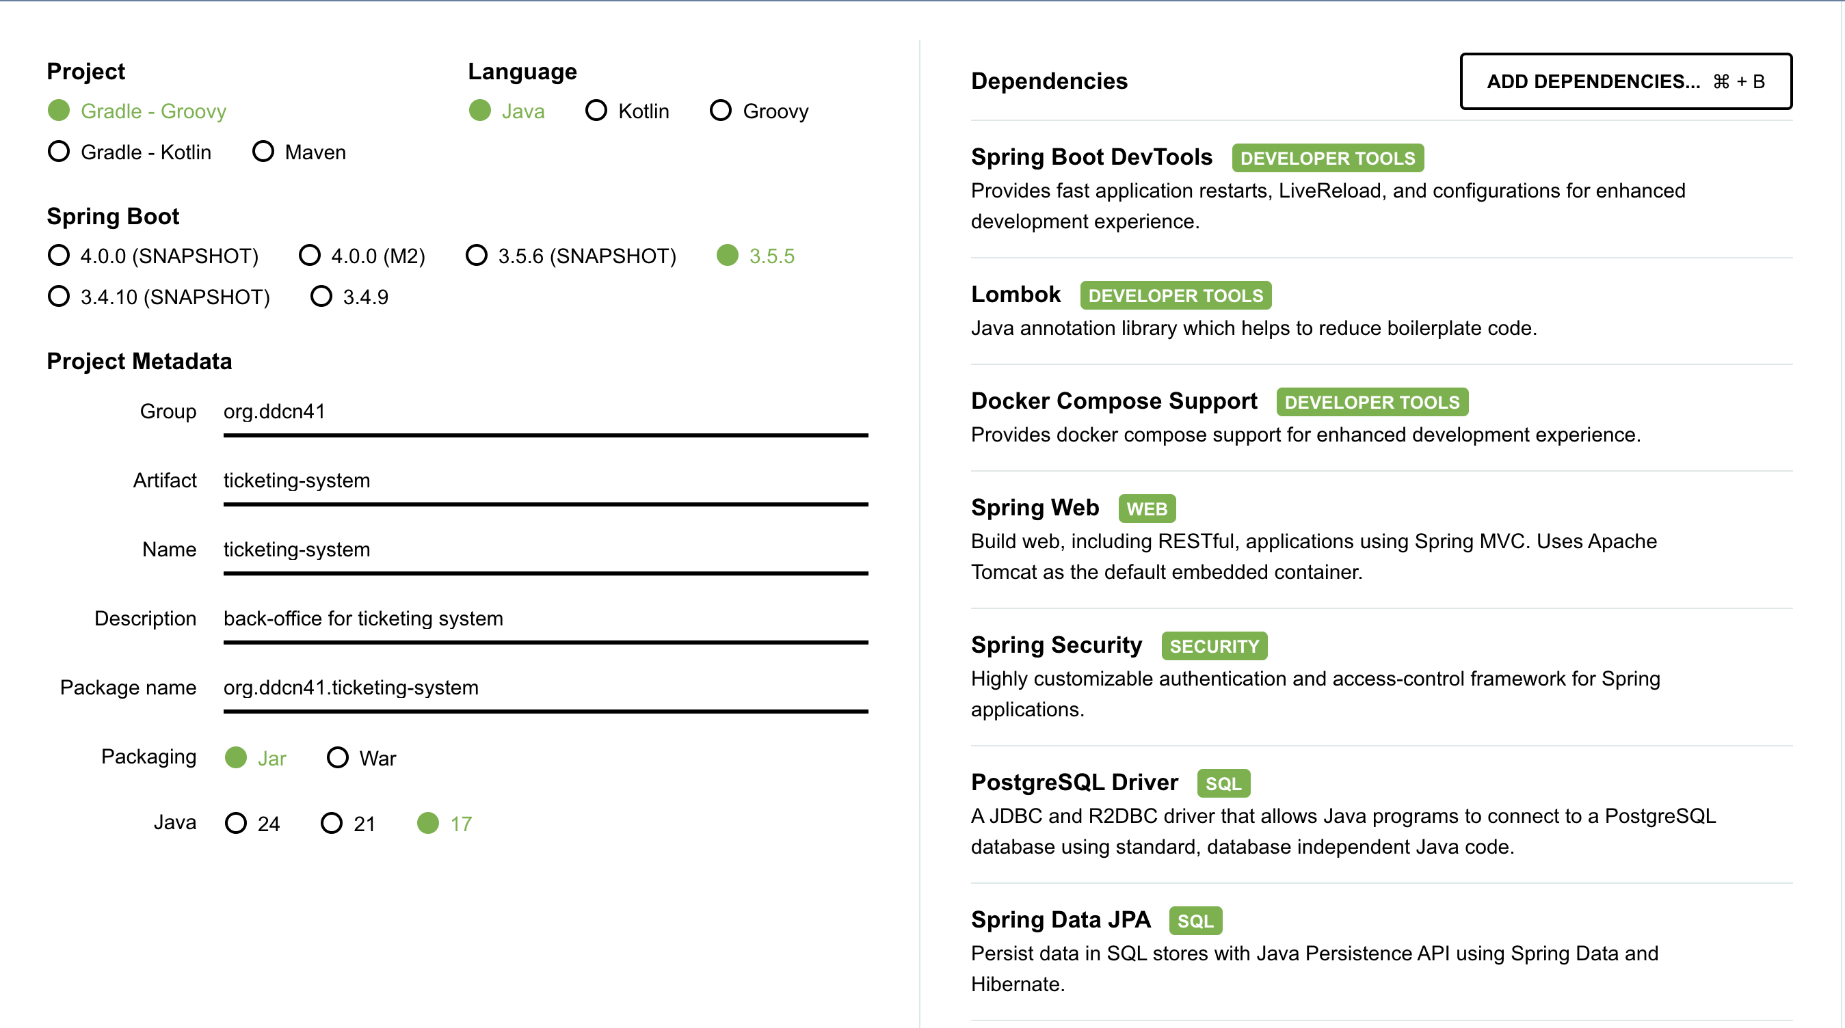Screen dimensions: 1845x1028
Task: Click the Spring Security dependency entry
Action: pos(1056,645)
